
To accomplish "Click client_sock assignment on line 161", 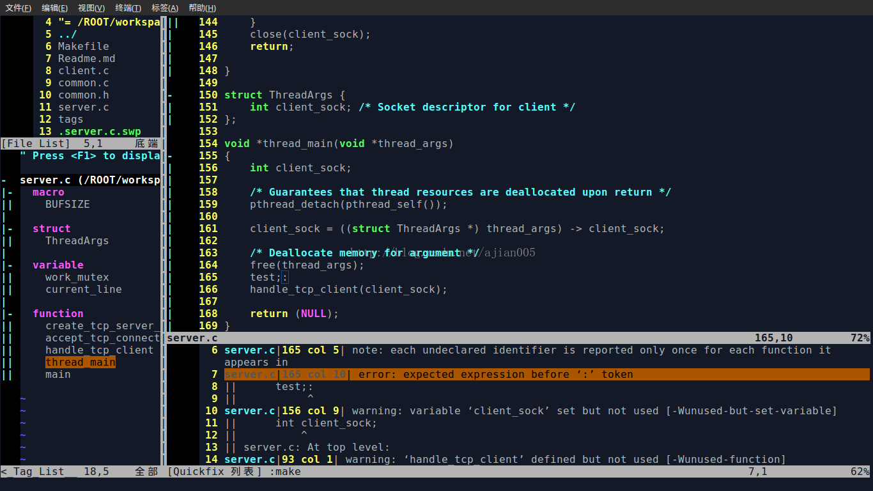I will (x=458, y=229).
